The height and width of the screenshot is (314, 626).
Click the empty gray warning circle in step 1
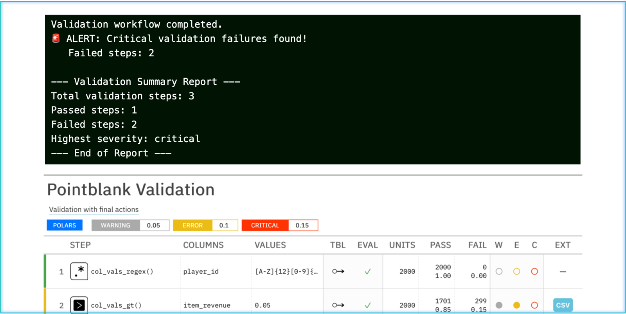(499, 271)
